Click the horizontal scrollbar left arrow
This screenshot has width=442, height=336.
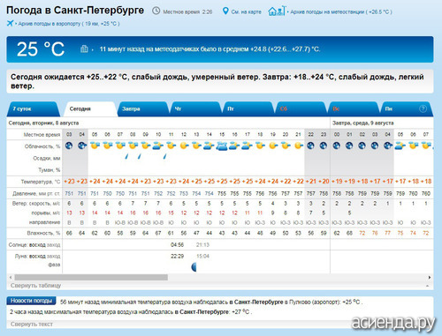pyautogui.click(x=11, y=277)
